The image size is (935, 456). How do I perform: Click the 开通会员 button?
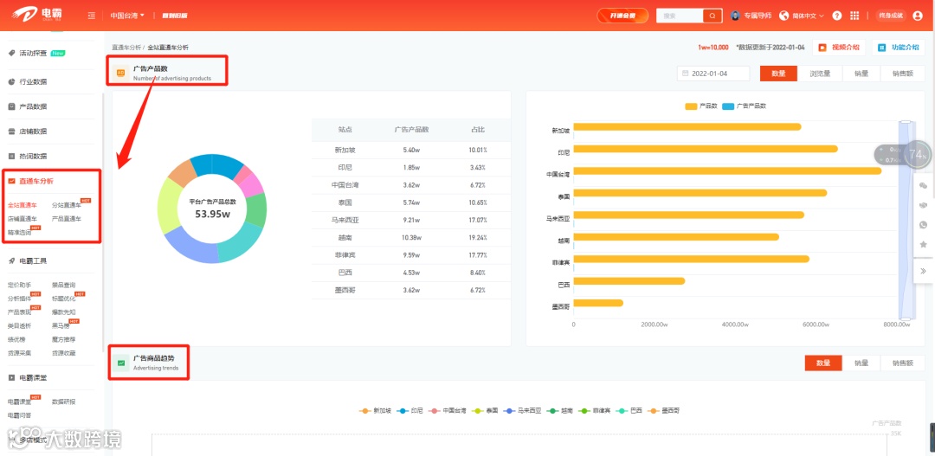tap(622, 16)
